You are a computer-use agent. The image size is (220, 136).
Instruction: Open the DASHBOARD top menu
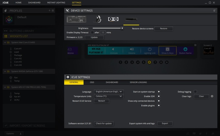(34, 3)
